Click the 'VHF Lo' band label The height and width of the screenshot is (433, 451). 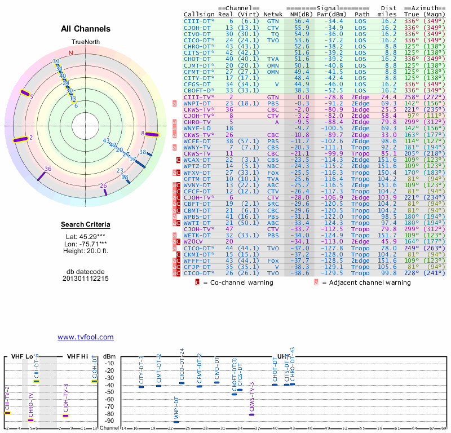point(22,356)
